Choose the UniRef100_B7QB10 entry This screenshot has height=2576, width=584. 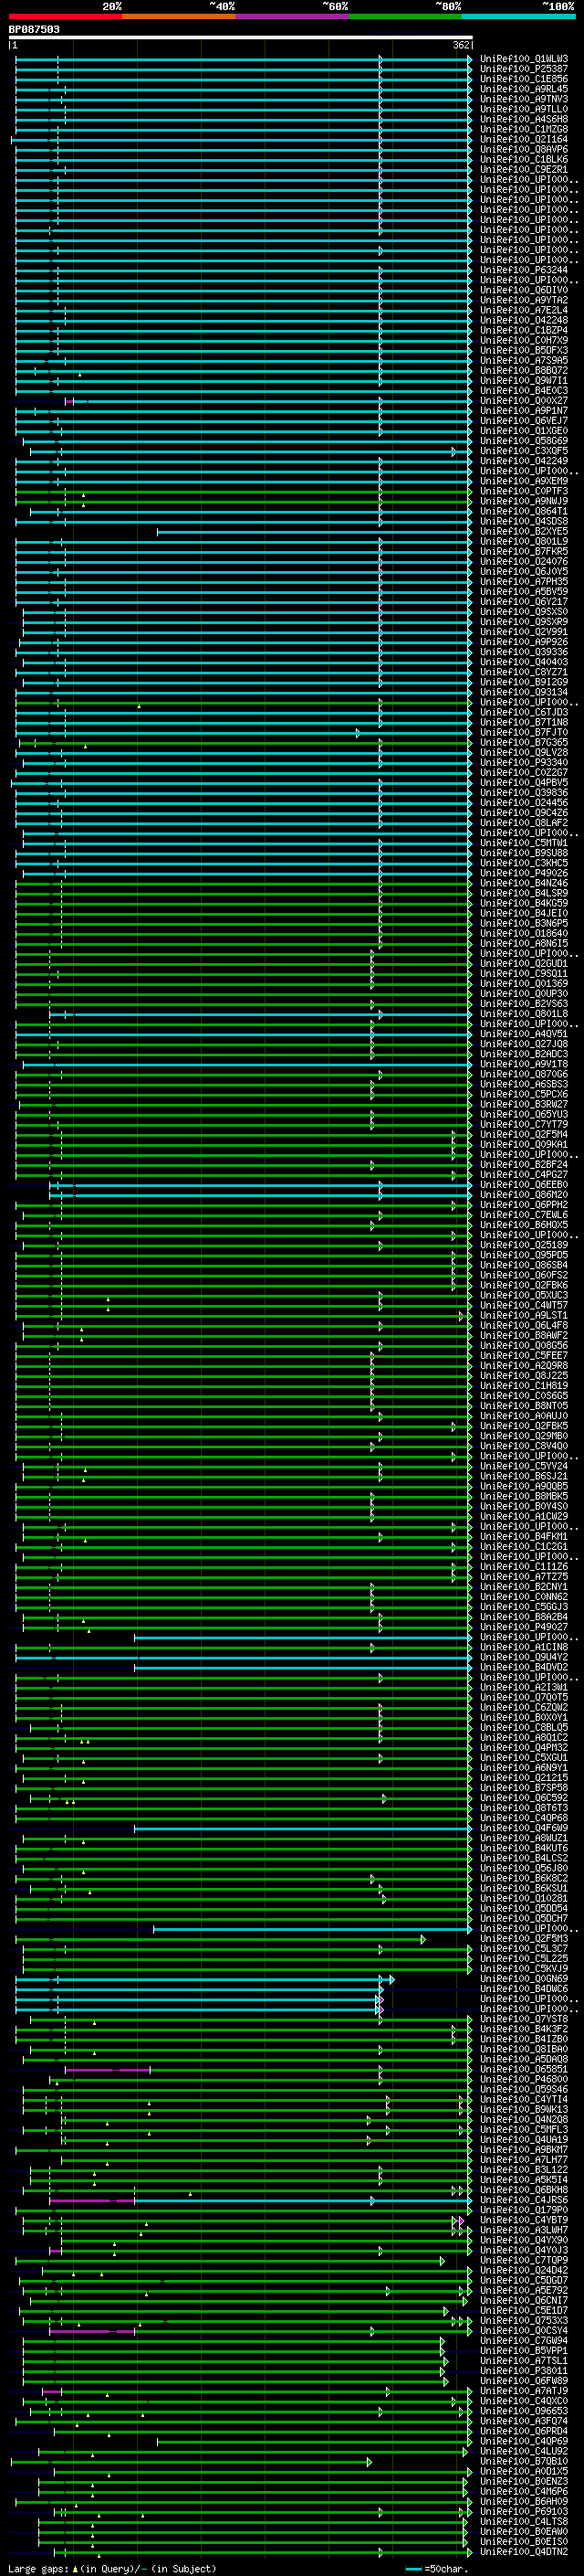pyautogui.click(x=523, y=2460)
